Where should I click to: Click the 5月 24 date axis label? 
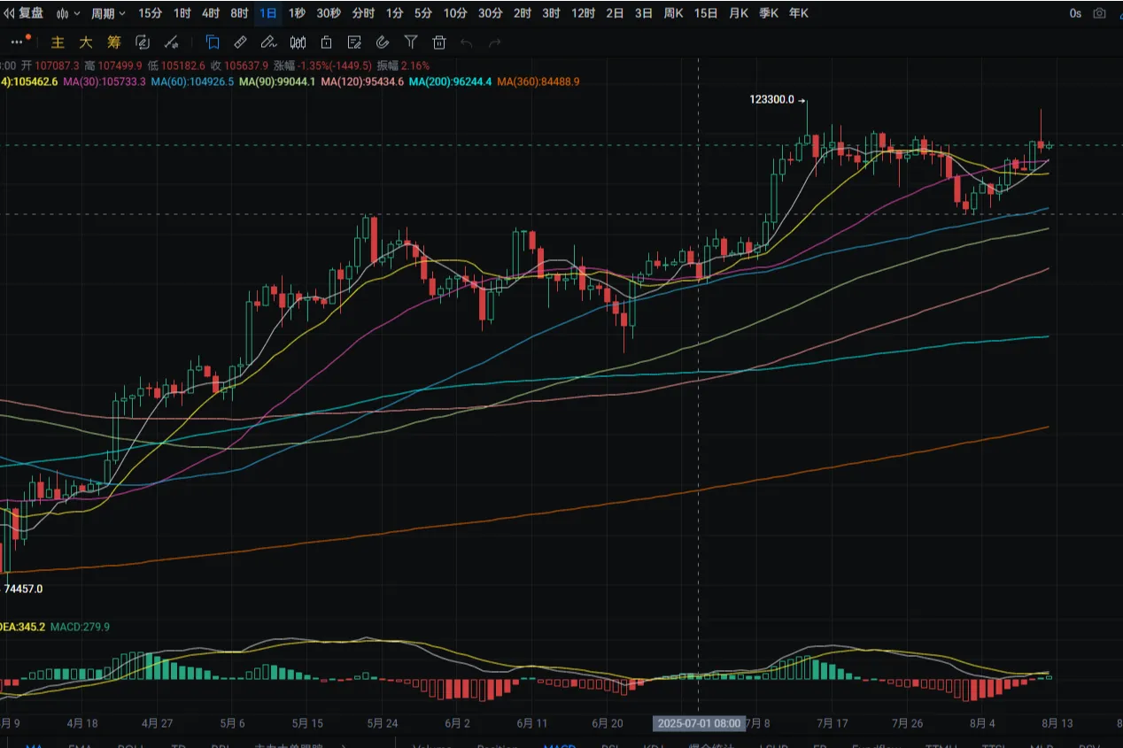(381, 723)
